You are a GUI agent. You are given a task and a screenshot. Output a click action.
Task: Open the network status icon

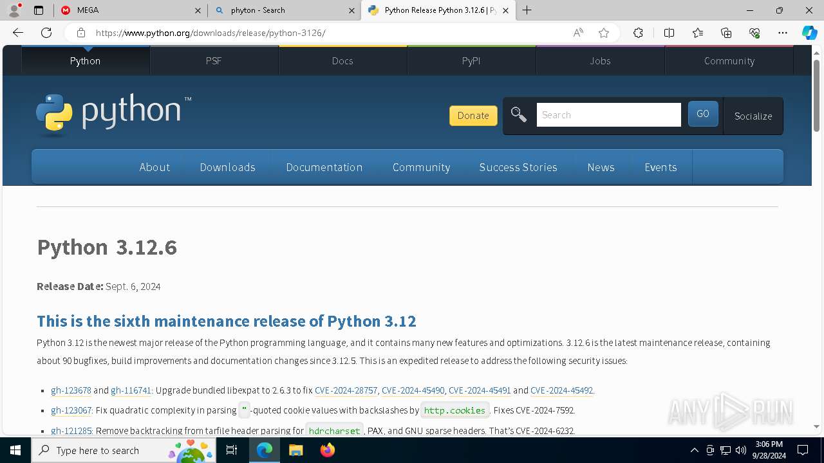[725, 450]
